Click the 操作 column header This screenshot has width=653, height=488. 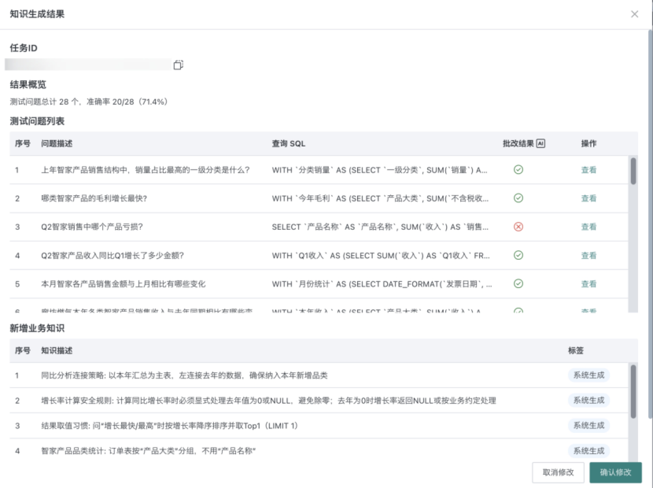(x=589, y=144)
